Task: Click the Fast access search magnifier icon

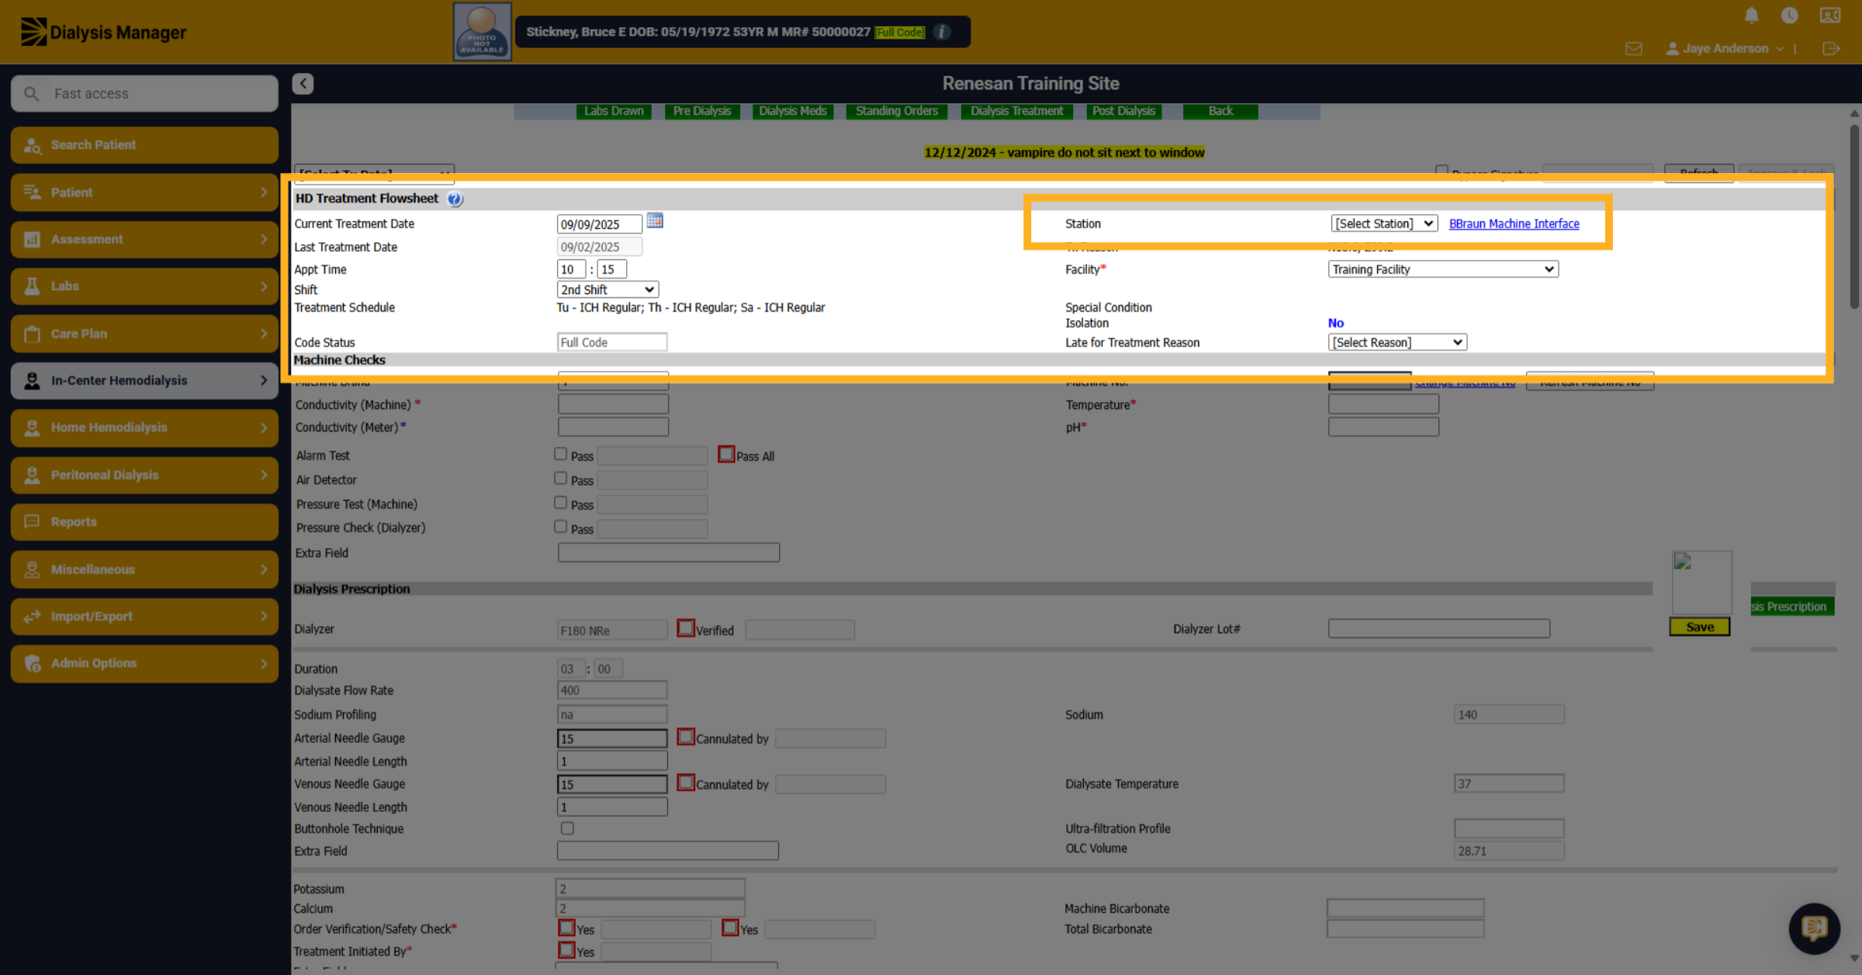Action: click(x=31, y=94)
